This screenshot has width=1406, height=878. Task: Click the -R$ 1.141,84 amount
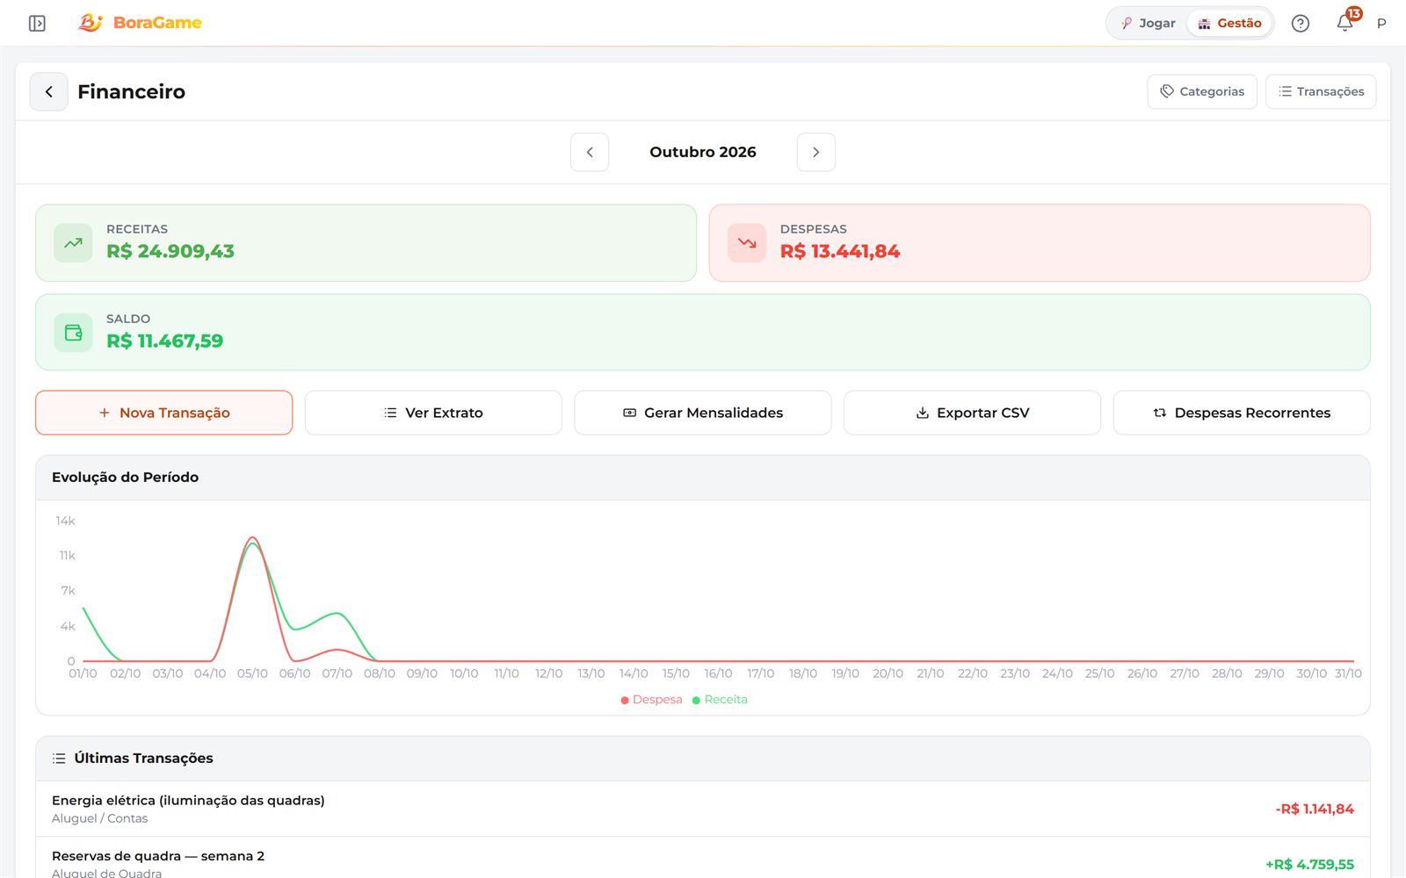tap(1315, 809)
